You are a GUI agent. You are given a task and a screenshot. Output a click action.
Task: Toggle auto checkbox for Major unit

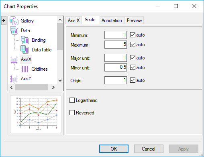(x=133, y=58)
